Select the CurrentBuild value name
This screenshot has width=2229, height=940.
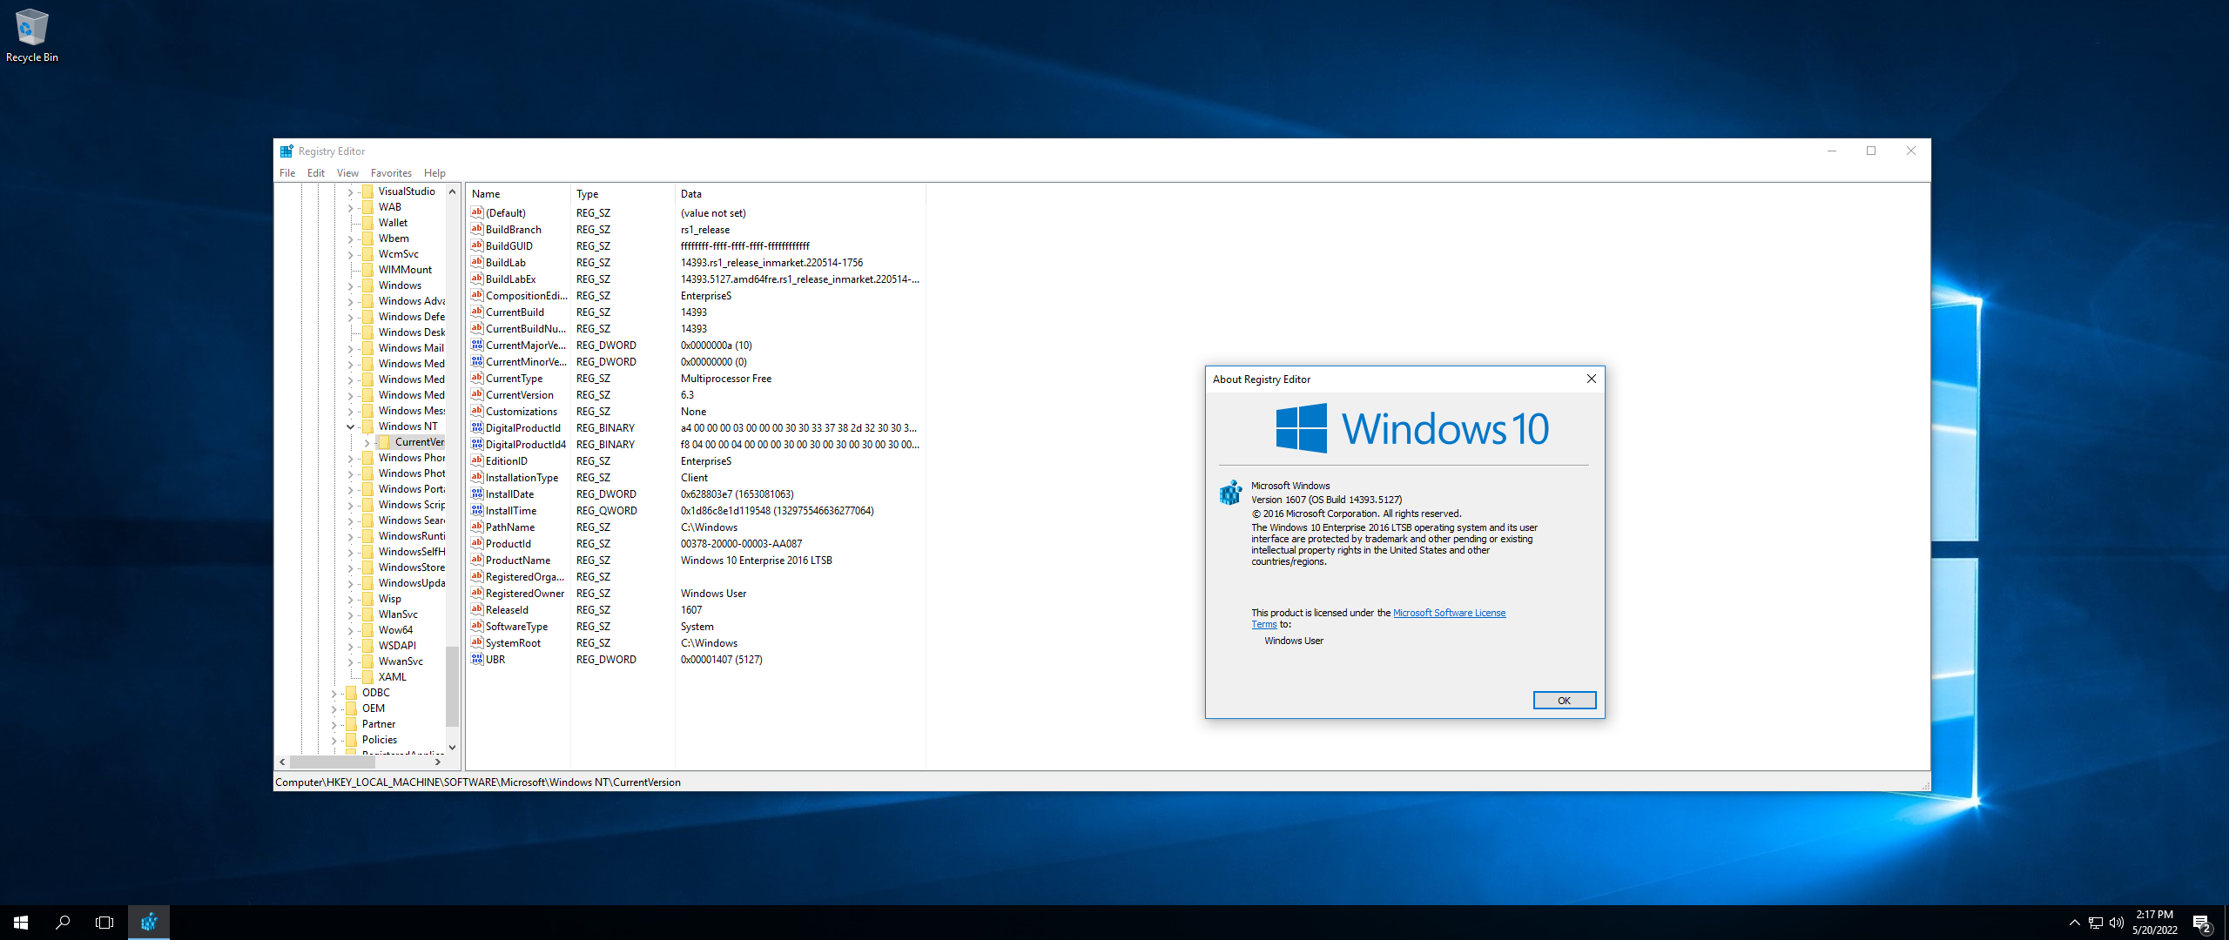[x=515, y=312]
